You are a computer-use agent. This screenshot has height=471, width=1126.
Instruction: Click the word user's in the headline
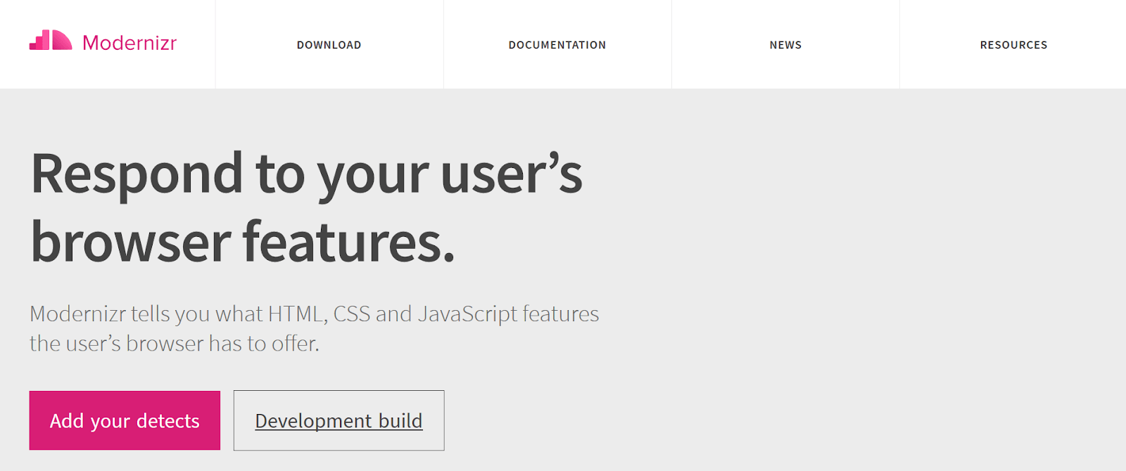click(x=512, y=174)
